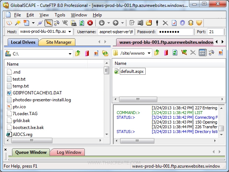
Task: Go up one folder in local pane
Action: 78,53
